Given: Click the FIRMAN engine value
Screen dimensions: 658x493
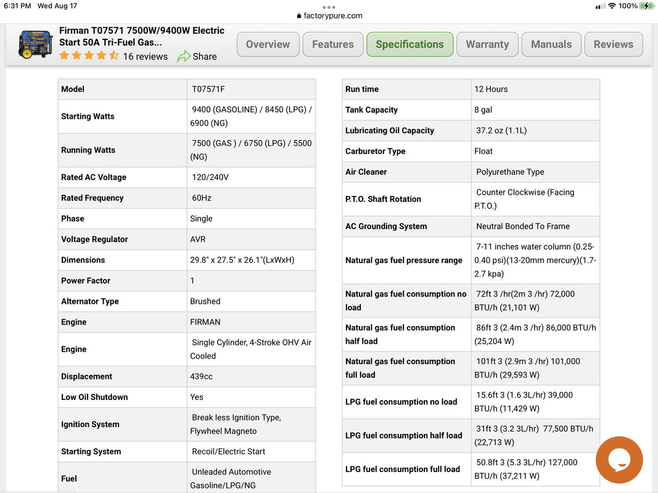Looking at the screenshot, I should pos(205,322).
